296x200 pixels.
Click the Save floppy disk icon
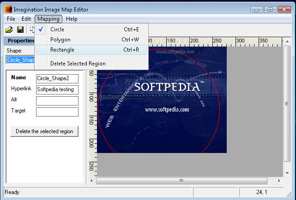[20, 29]
